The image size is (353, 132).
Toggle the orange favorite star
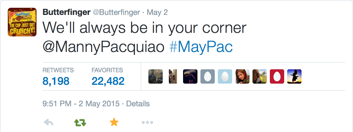[x=114, y=122]
